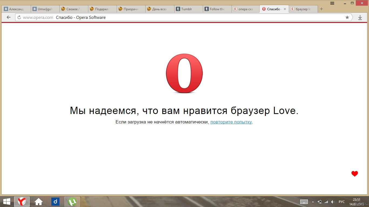Open uTorrent from the taskbar

pyautogui.click(x=72, y=201)
